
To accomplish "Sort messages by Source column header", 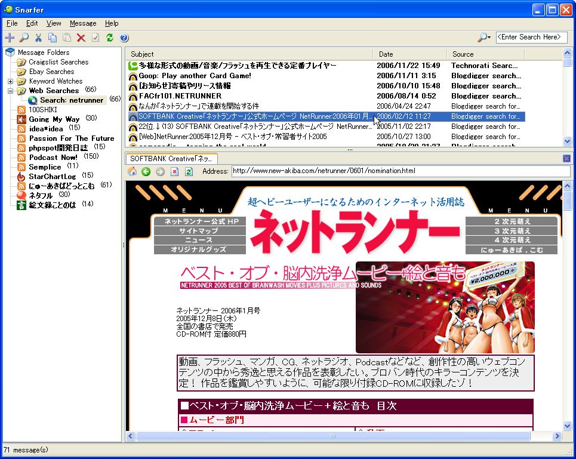I will click(x=486, y=54).
